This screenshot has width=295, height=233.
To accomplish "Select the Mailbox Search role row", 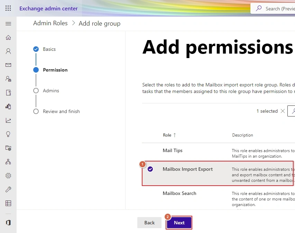I will point(218,198).
